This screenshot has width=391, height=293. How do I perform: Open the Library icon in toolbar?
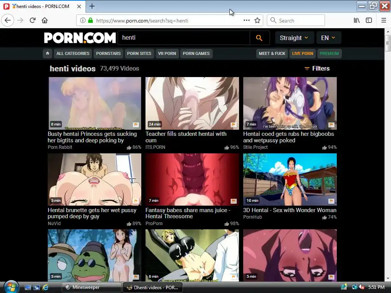point(357,21)
